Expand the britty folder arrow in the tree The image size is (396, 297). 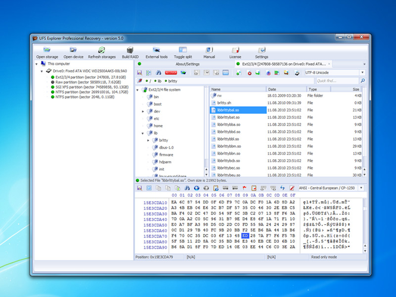pyautogui.click(x=148, y=140)
